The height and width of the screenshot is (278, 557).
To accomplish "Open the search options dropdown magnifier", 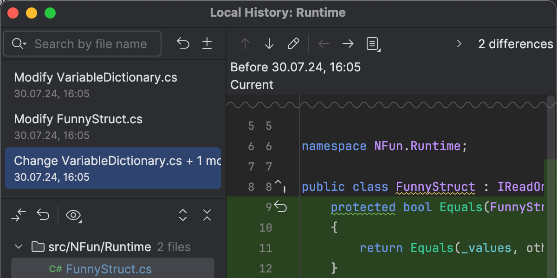I will tap(19, 44).
